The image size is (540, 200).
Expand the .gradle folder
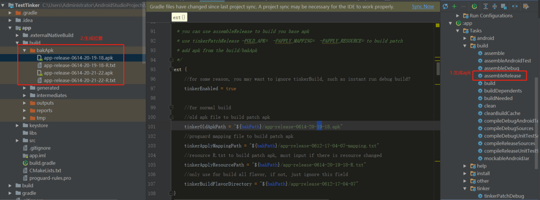(10, 13)
